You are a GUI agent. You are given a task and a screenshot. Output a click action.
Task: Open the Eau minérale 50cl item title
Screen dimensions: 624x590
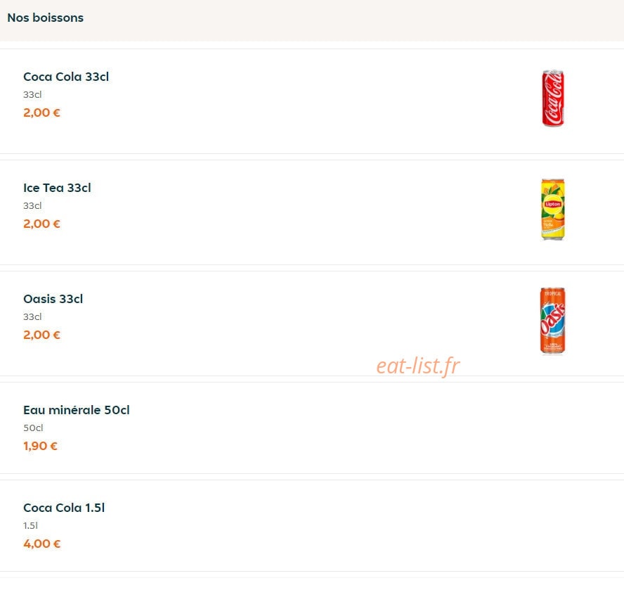pos(77,410)
